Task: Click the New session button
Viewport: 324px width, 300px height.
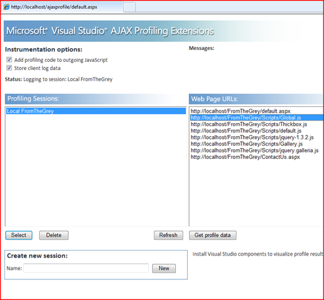Action: pyautogui.click(x=164, y=268)
